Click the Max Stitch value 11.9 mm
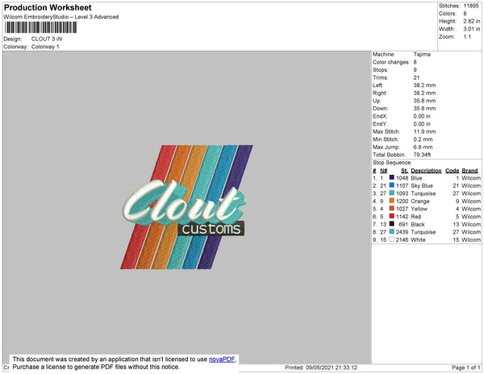This screenshot has height=374, width=484. pos(425,131)
